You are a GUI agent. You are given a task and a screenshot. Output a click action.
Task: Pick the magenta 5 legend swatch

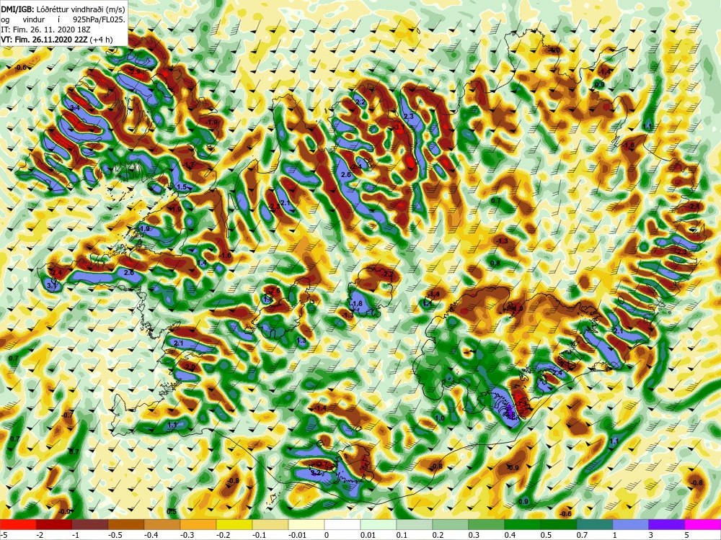click(703, 525)
